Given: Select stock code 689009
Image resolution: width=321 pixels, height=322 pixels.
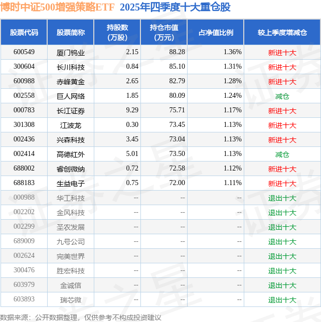Looking at the screenshot, I should tap(24, 241).
